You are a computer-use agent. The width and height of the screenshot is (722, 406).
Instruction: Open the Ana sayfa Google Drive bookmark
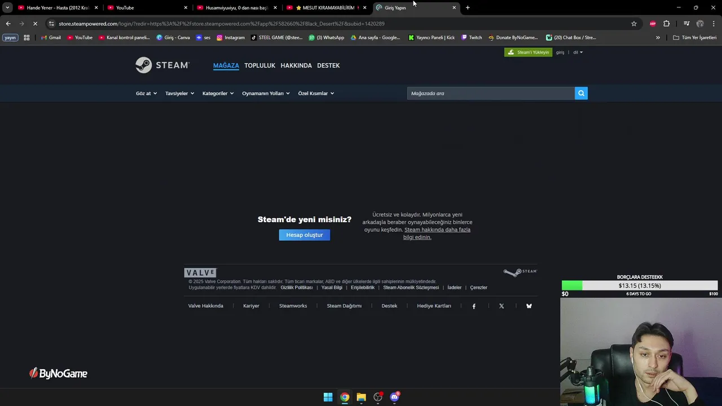click(x=375, y=38)
